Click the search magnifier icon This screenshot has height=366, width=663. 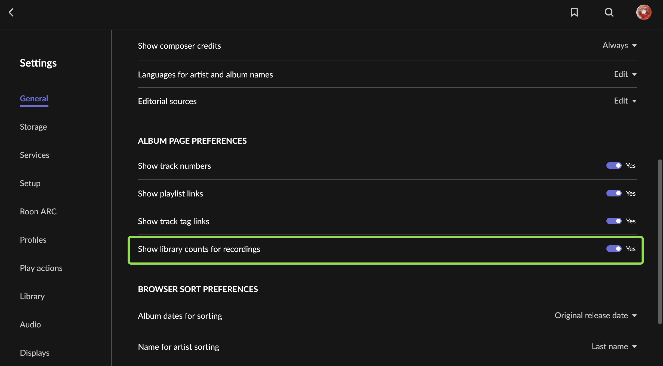pyautogui.click(x=609, y=12)
